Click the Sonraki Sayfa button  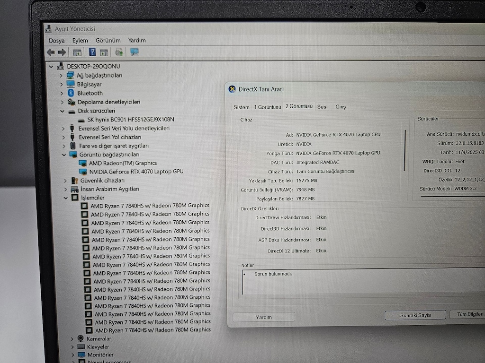pyautogui.click(x=415, y=315)
